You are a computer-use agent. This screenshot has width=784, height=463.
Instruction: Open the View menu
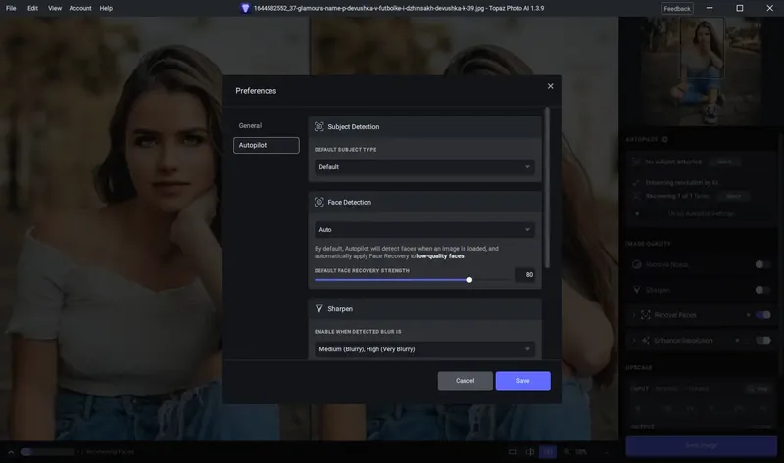click(55, 8)
